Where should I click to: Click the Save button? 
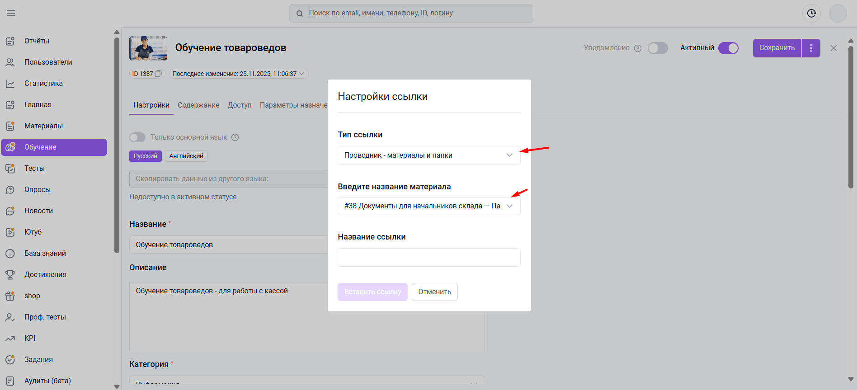(x=777, y=48)
